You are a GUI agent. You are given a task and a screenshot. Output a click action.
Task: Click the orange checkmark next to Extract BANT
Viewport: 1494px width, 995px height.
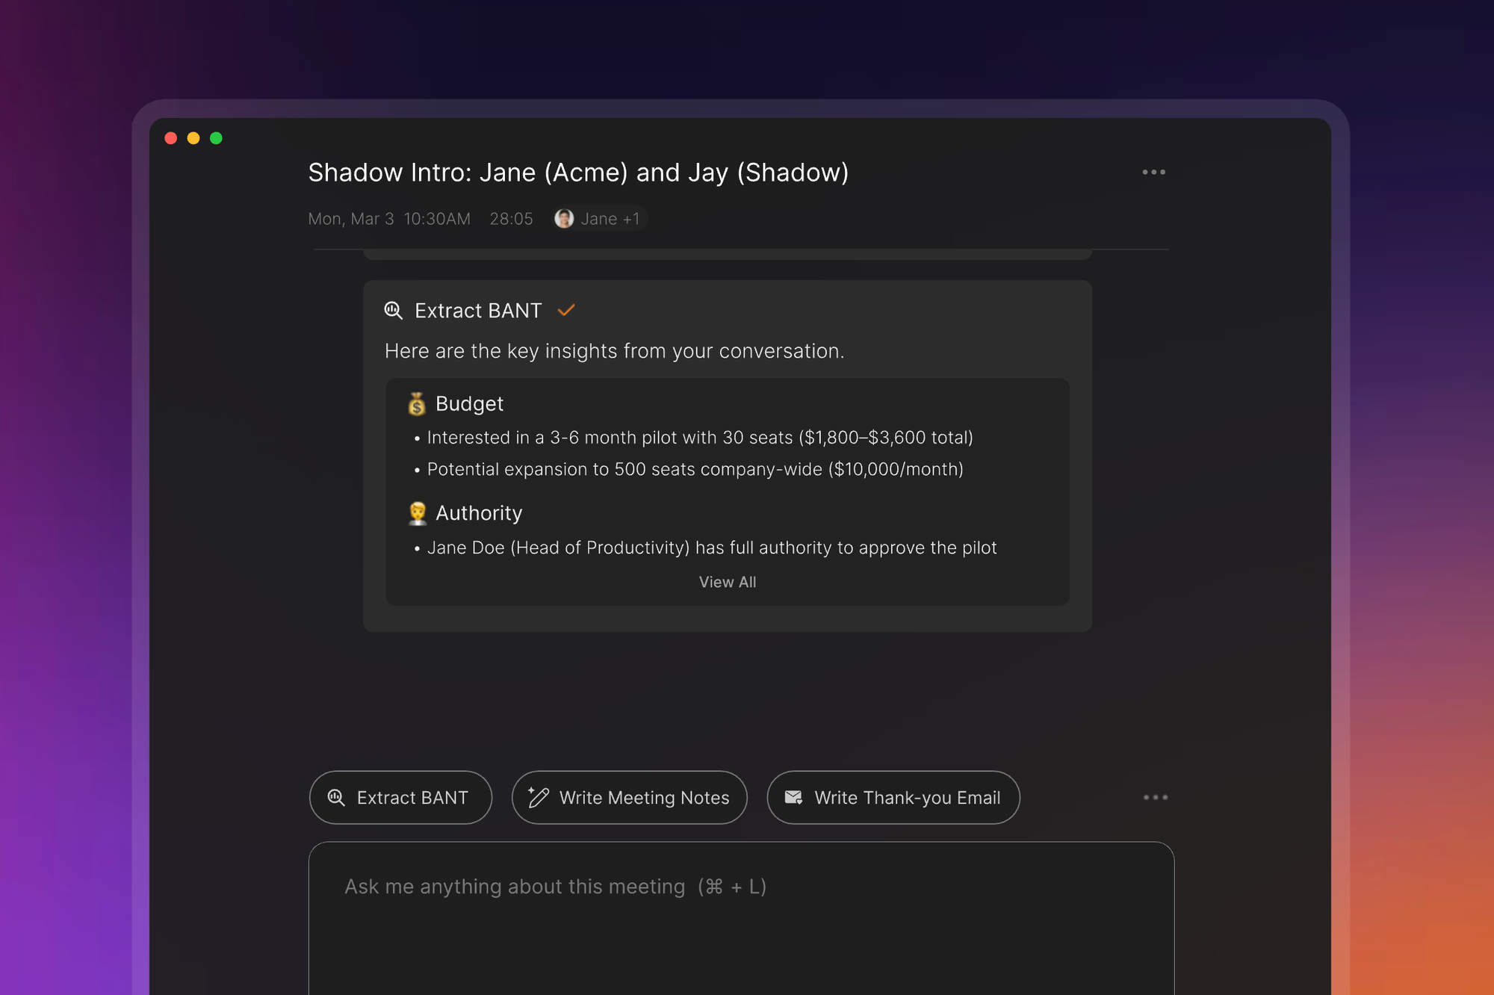click(x=566, y=310)
